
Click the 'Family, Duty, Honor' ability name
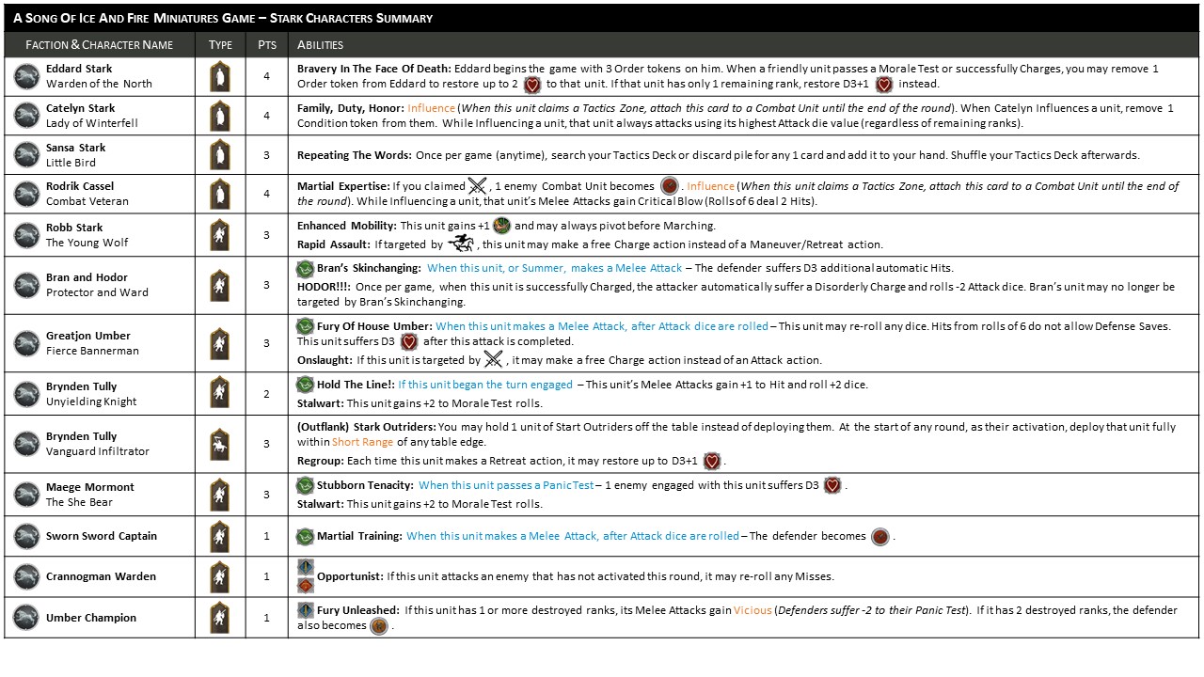tap(350, 108)
